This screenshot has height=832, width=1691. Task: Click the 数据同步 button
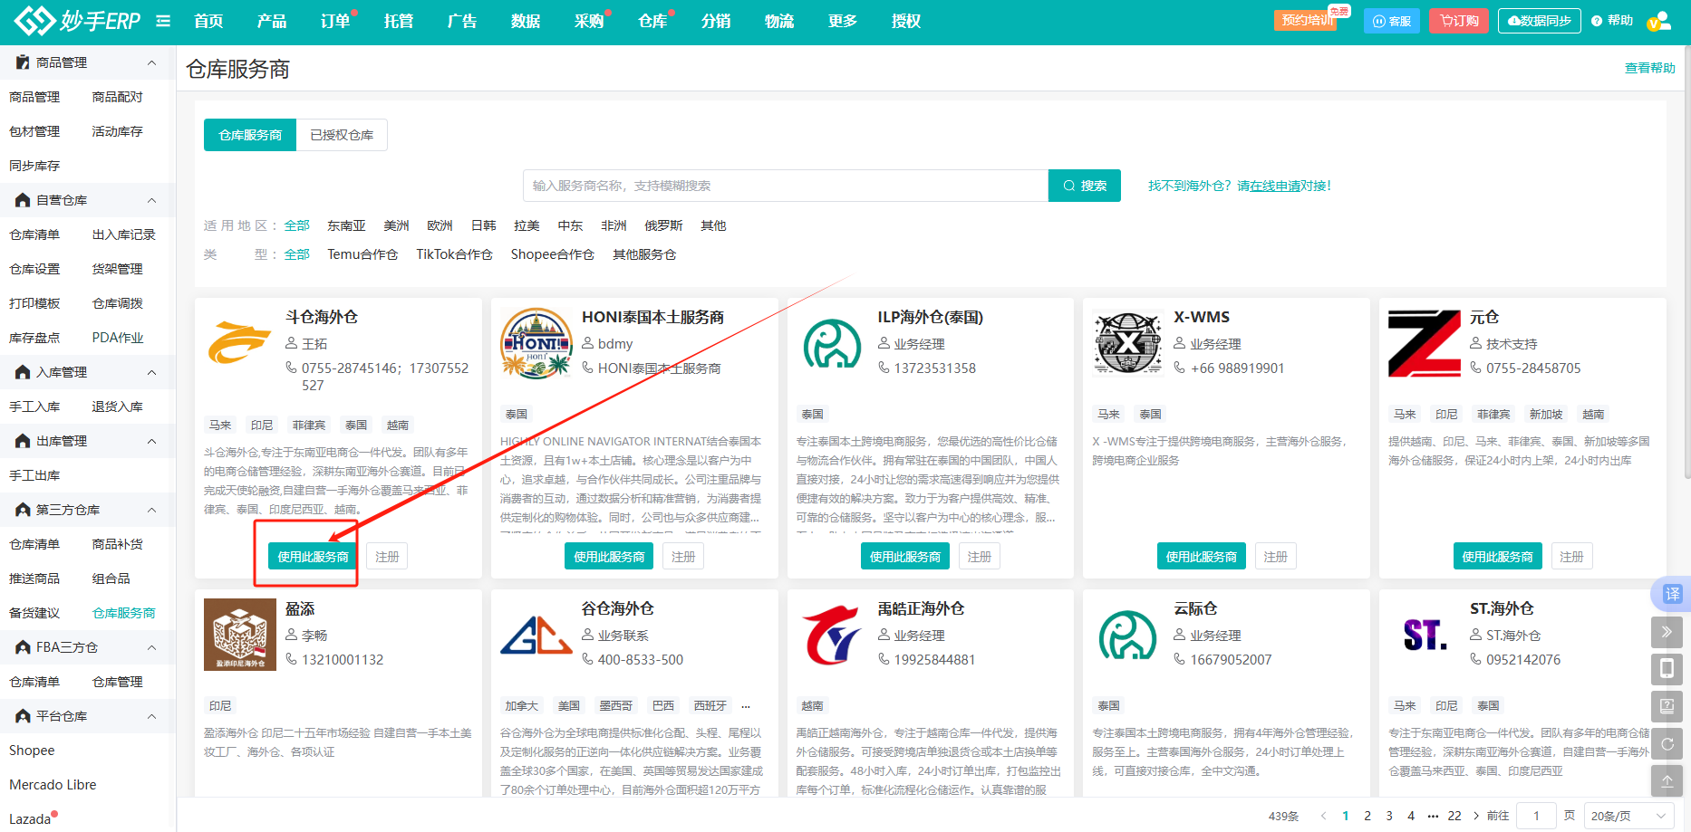1539,21
